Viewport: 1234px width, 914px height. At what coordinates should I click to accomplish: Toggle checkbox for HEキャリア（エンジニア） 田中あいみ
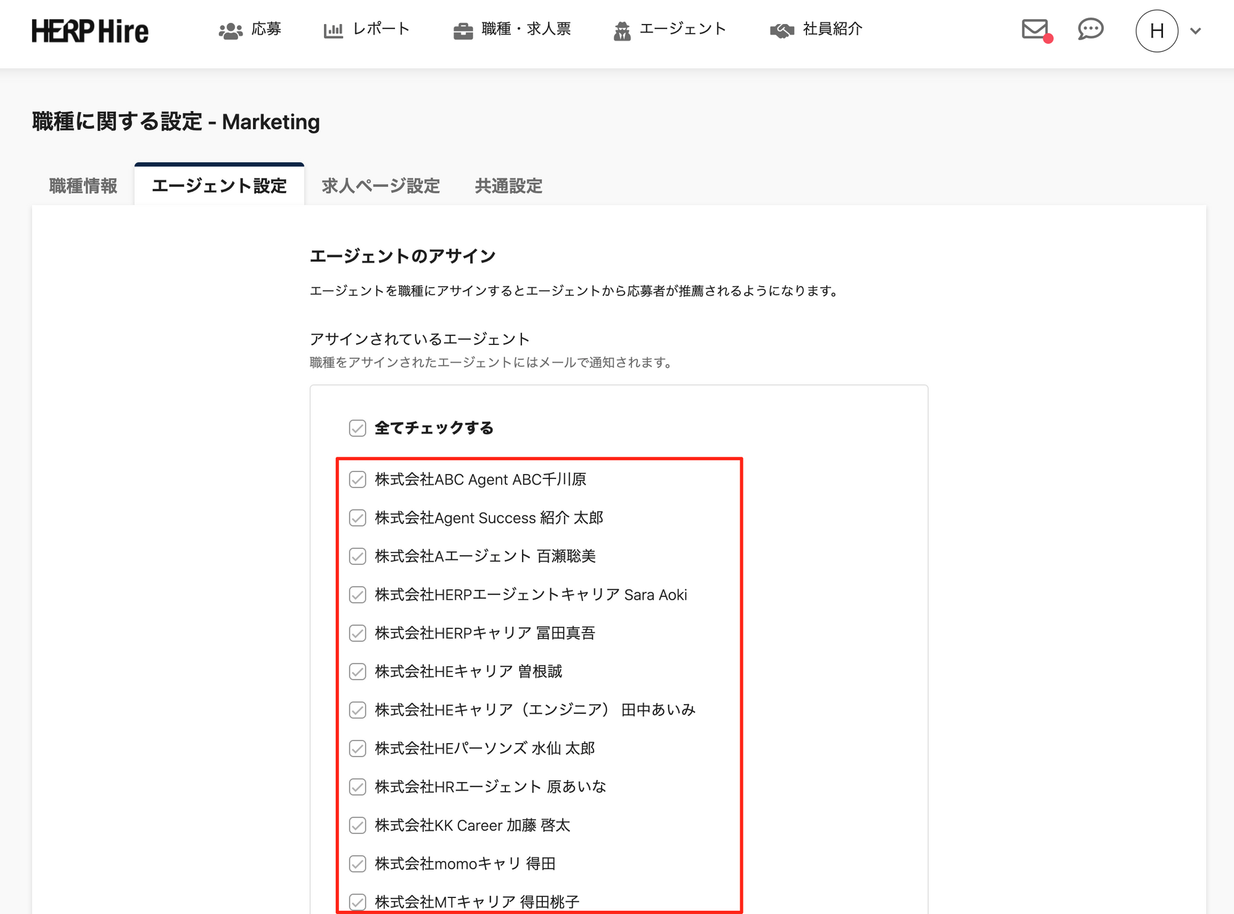(x=358, y=710)
